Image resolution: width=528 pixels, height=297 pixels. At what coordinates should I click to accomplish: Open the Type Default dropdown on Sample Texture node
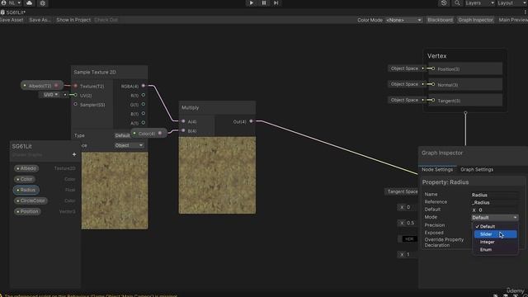tap(122, 135)
